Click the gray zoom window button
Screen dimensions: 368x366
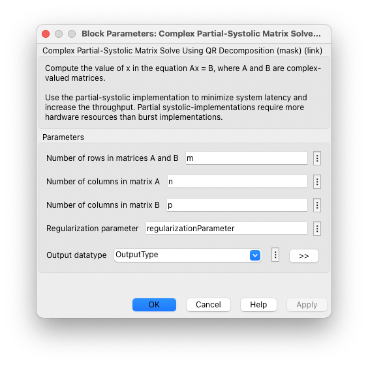point(72,34)
